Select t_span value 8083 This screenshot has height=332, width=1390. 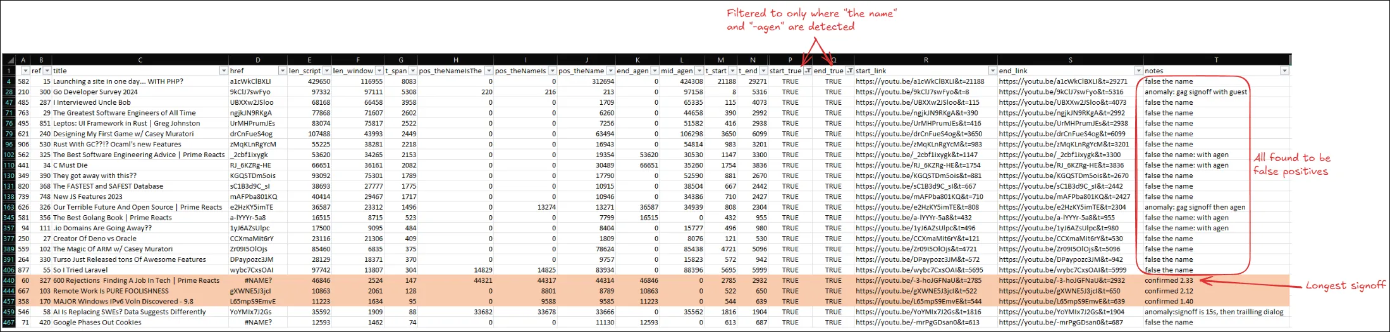click(x=401, y=81)
